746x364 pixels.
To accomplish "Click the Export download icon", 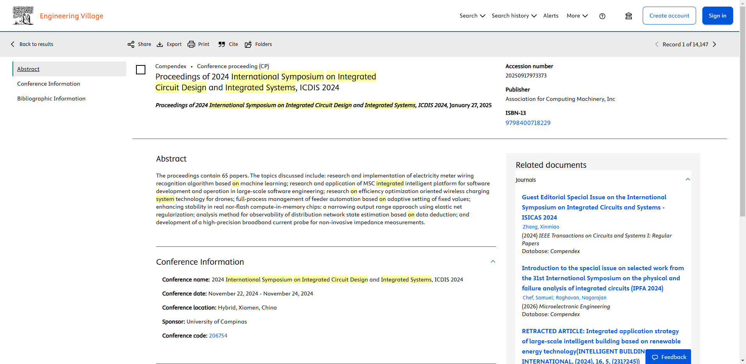I will click(x=160, y=44).
